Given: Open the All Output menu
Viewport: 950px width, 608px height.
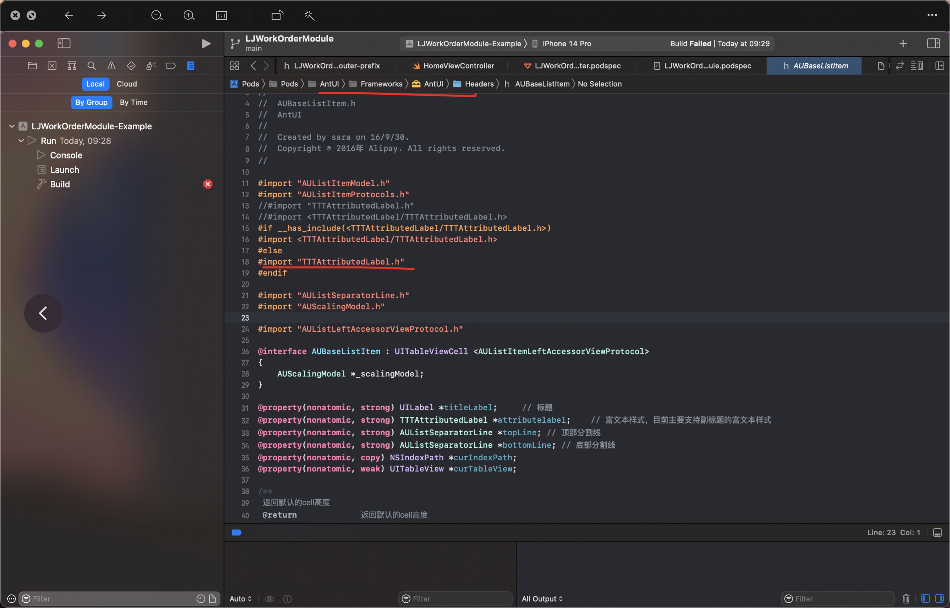Looking at the screenshot, I should (542, 599).
